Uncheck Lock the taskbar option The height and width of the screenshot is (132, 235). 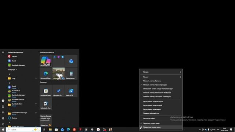click(x=161, y=123)
